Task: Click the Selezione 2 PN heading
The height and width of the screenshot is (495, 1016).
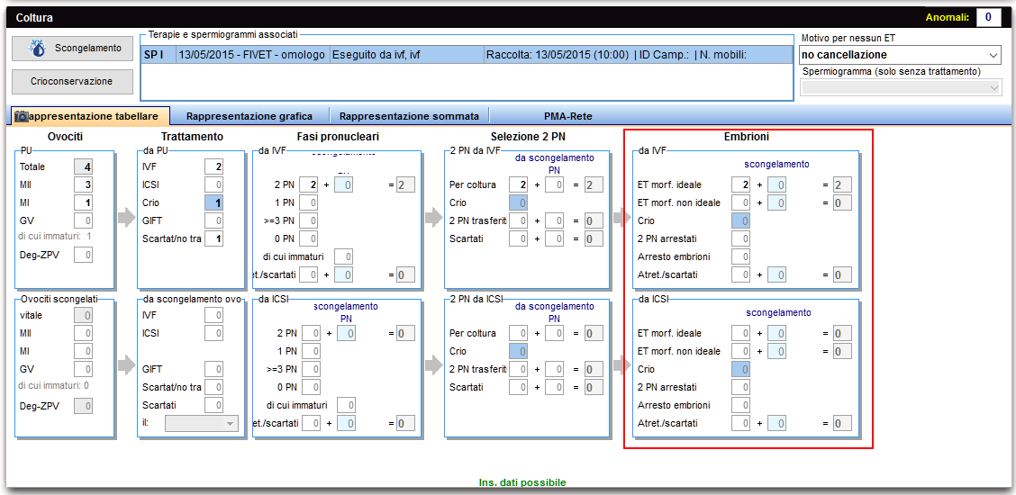Action: point(526,137)
